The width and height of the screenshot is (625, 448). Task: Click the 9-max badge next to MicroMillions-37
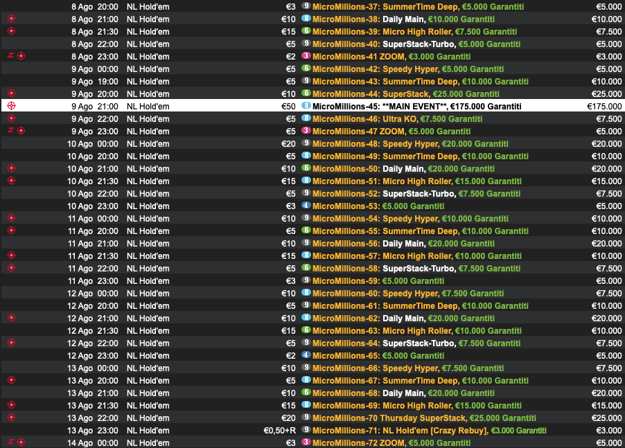click(306, 6)
